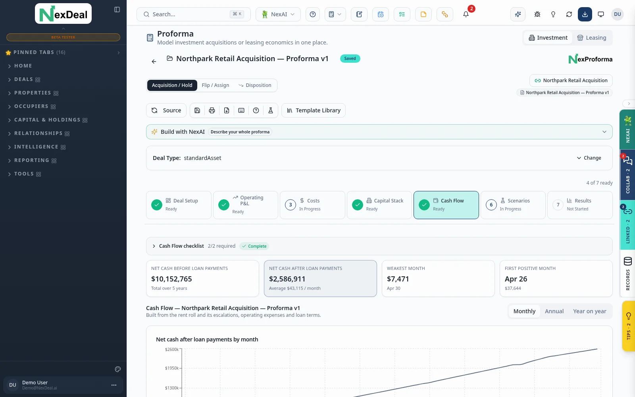The width and height of the screenshot is (635, 397).
Task: Open the Template Library
Action: click(x=314, y=110)
